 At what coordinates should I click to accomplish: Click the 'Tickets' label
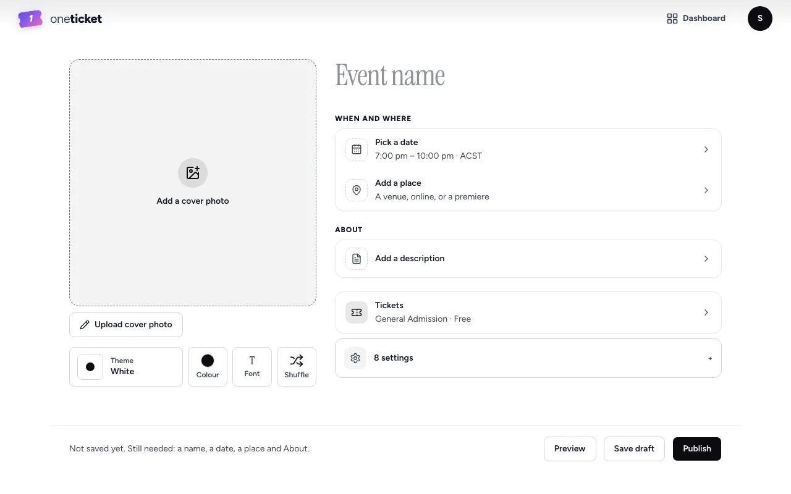(x=389, y=306)
